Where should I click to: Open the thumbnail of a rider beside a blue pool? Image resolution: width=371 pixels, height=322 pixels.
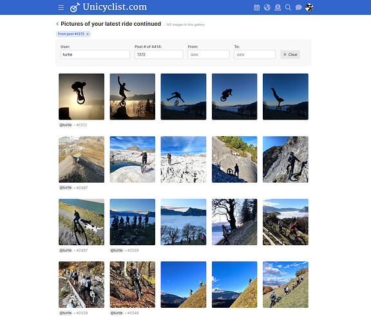click(133, 159)
